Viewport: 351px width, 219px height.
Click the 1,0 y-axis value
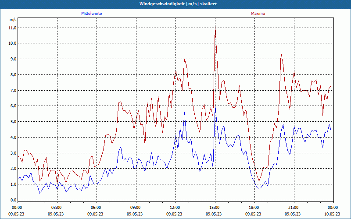click(x=14, y=184)
